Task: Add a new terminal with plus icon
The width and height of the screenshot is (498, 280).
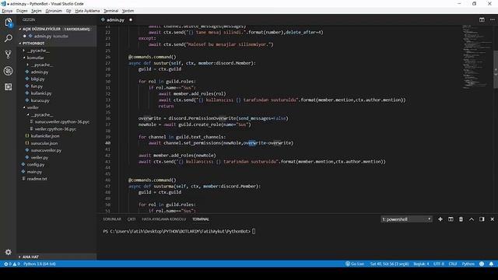Action: (x=440, y=219)
